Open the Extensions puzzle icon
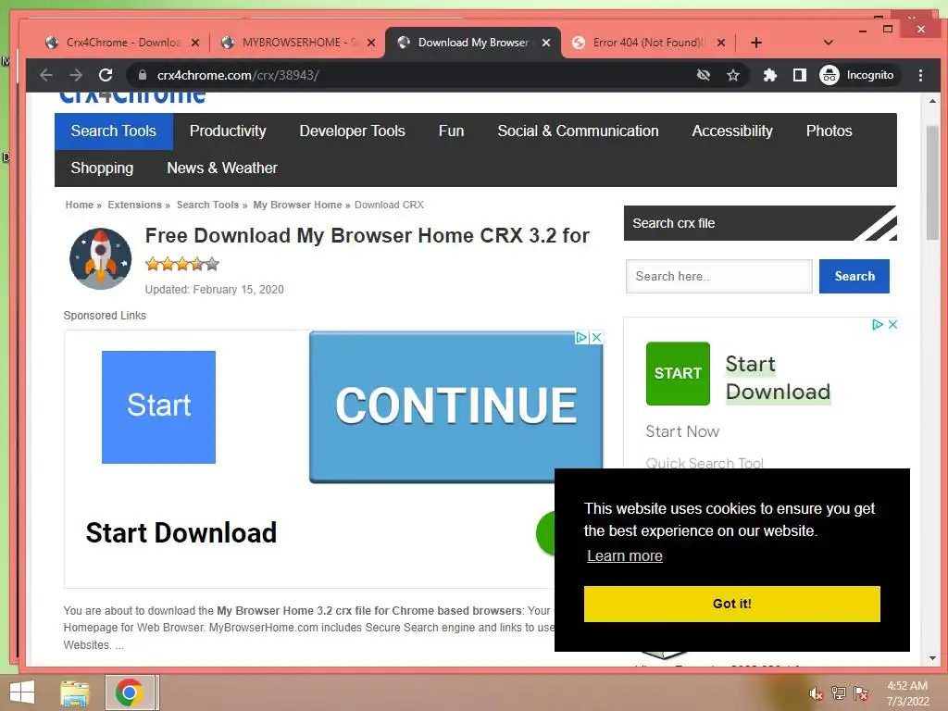Viewport: 948px width, 711px height. 769,75
